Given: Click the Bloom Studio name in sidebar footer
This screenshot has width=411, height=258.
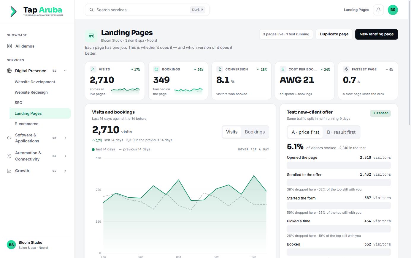Looking at the screenshot, I should [x=31, y=243].
